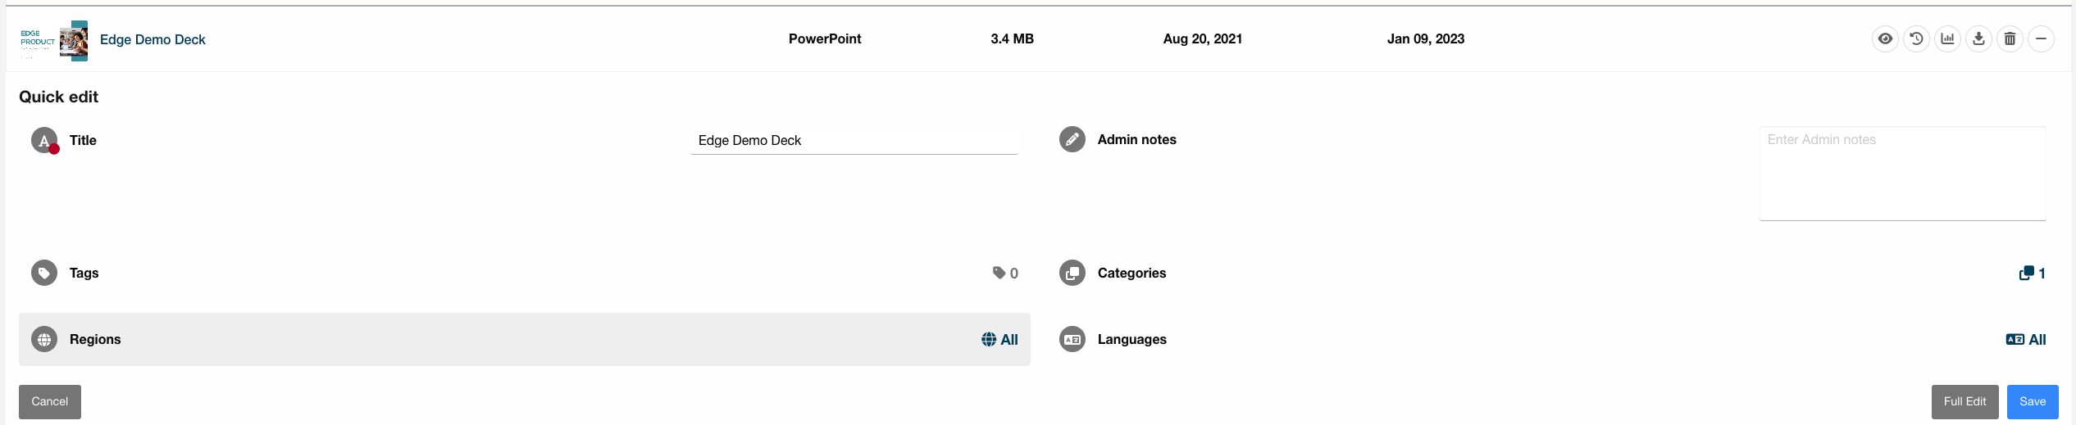
Task: Click the Categories stacked squares icon
Action: (1072, 273)
